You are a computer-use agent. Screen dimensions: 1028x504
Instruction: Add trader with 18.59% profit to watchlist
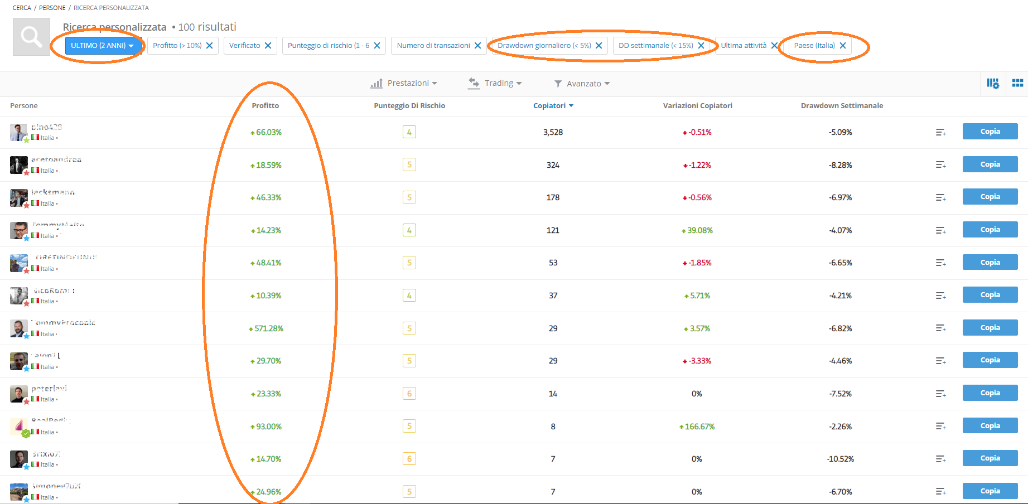pyautogui.click(x=941, y=164)
